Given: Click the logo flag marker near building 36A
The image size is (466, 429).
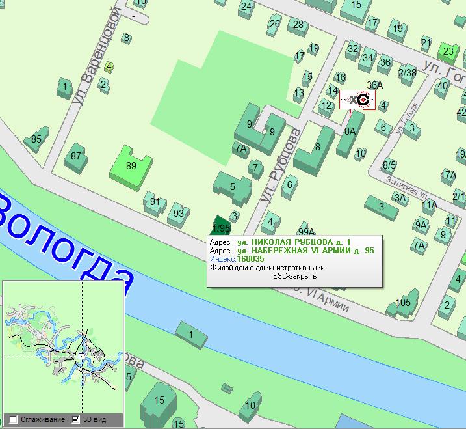Looking at the screenshot, I should [x=357, y=100].
